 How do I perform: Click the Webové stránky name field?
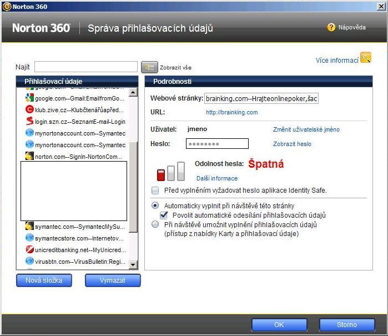click(x=261, y=98)
